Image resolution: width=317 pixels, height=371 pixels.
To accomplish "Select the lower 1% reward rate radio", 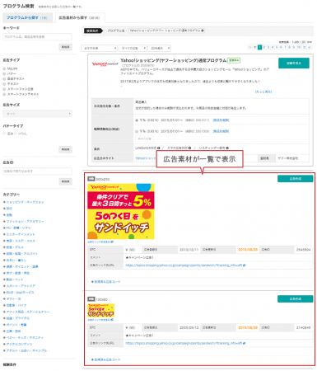I will pyautogui.click(x=137, y=131).
